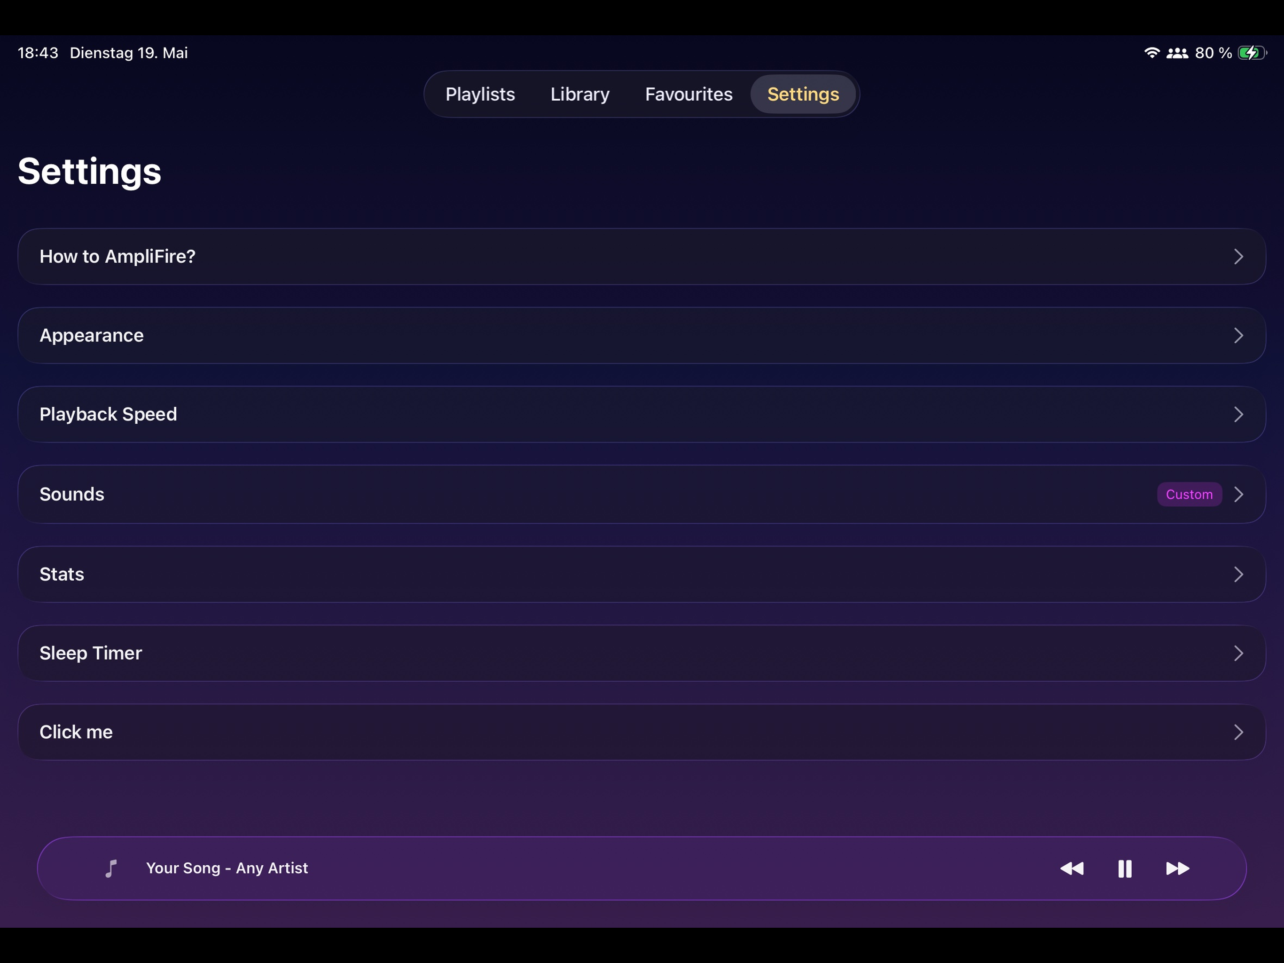Viewport: 1284px width, 963px height.
Task: Open the How to AmpliFire? row
Action: 642,256
